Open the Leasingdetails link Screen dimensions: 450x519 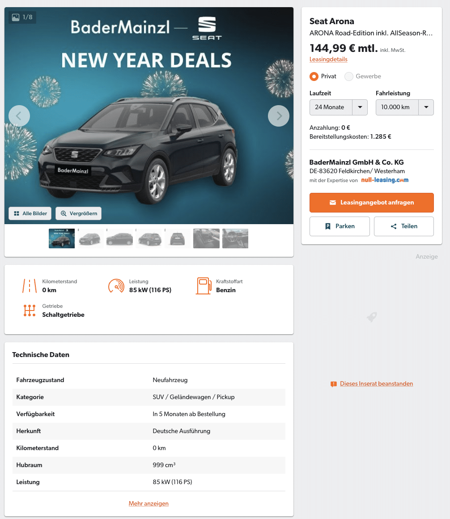(x=328, y=59)
